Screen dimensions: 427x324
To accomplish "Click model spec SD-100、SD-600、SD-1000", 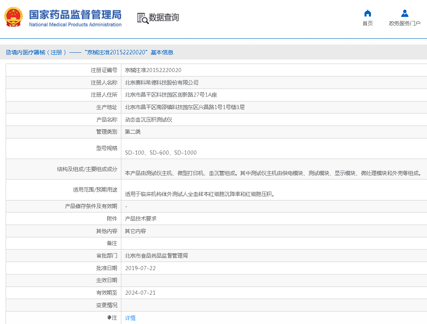I will (x=161, y=153).
